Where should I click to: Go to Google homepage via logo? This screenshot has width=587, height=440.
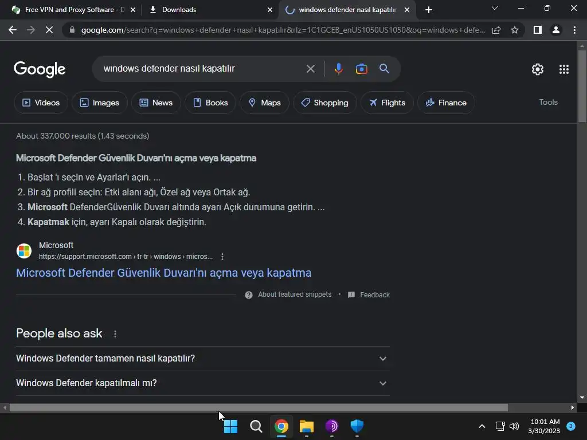coord(40,69)
